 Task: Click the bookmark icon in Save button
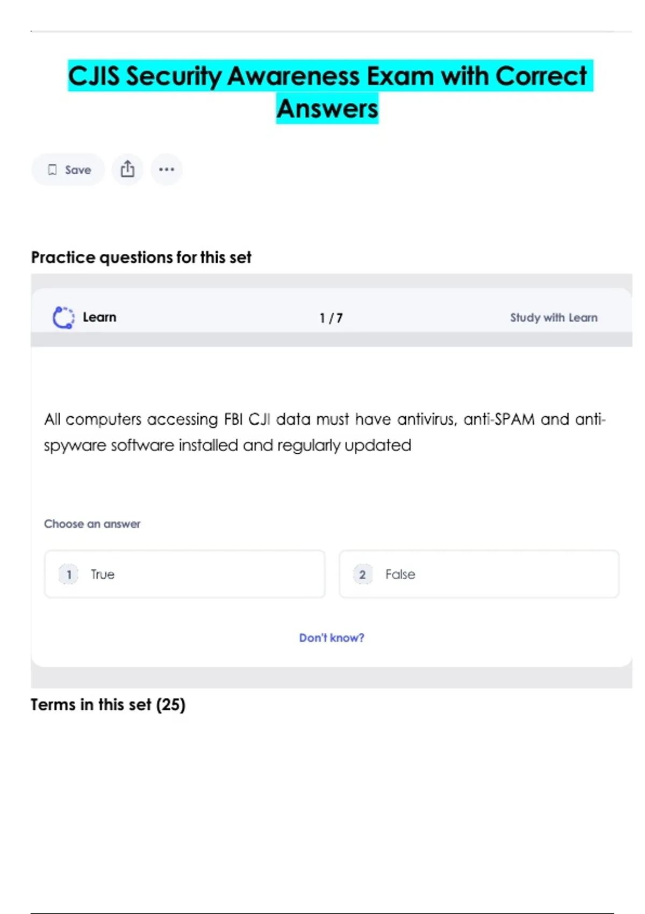pyautogui.click(x=52, y=170)
